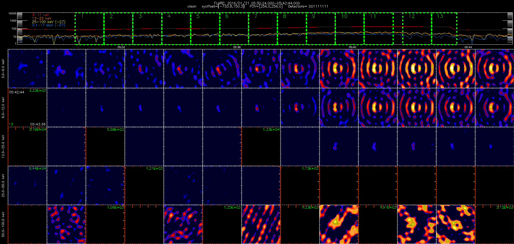Open the diagonal-striped 50-100 keV image
Screen dimensions: 514x244
261,224
